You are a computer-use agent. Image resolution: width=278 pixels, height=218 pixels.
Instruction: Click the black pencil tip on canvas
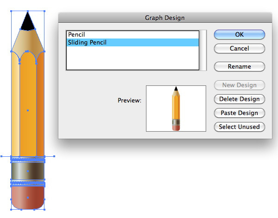pyautogui.click(x=28, y=22)
